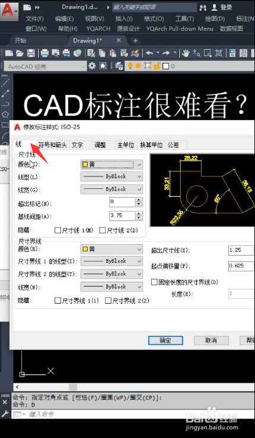
Task: Check hide 尺寸界线 1(1) checkbox
Action: click(x=58, y=301)
